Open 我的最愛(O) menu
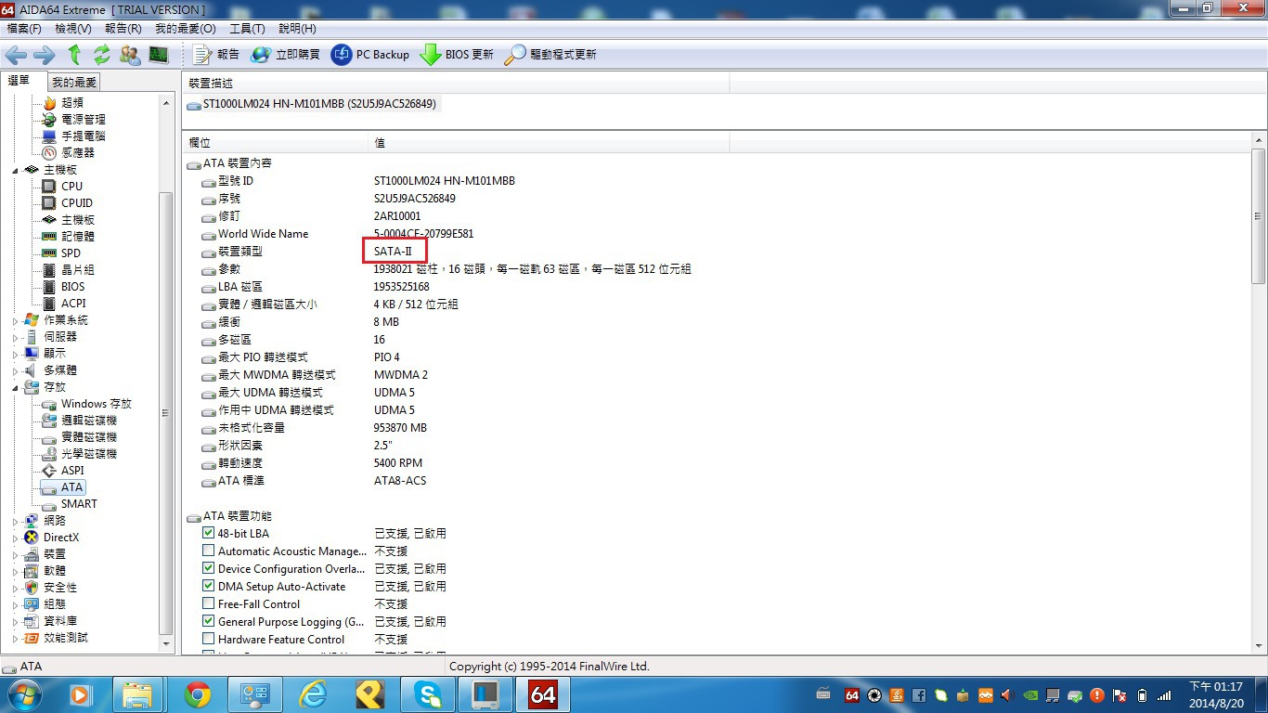 tap(185, 29)
